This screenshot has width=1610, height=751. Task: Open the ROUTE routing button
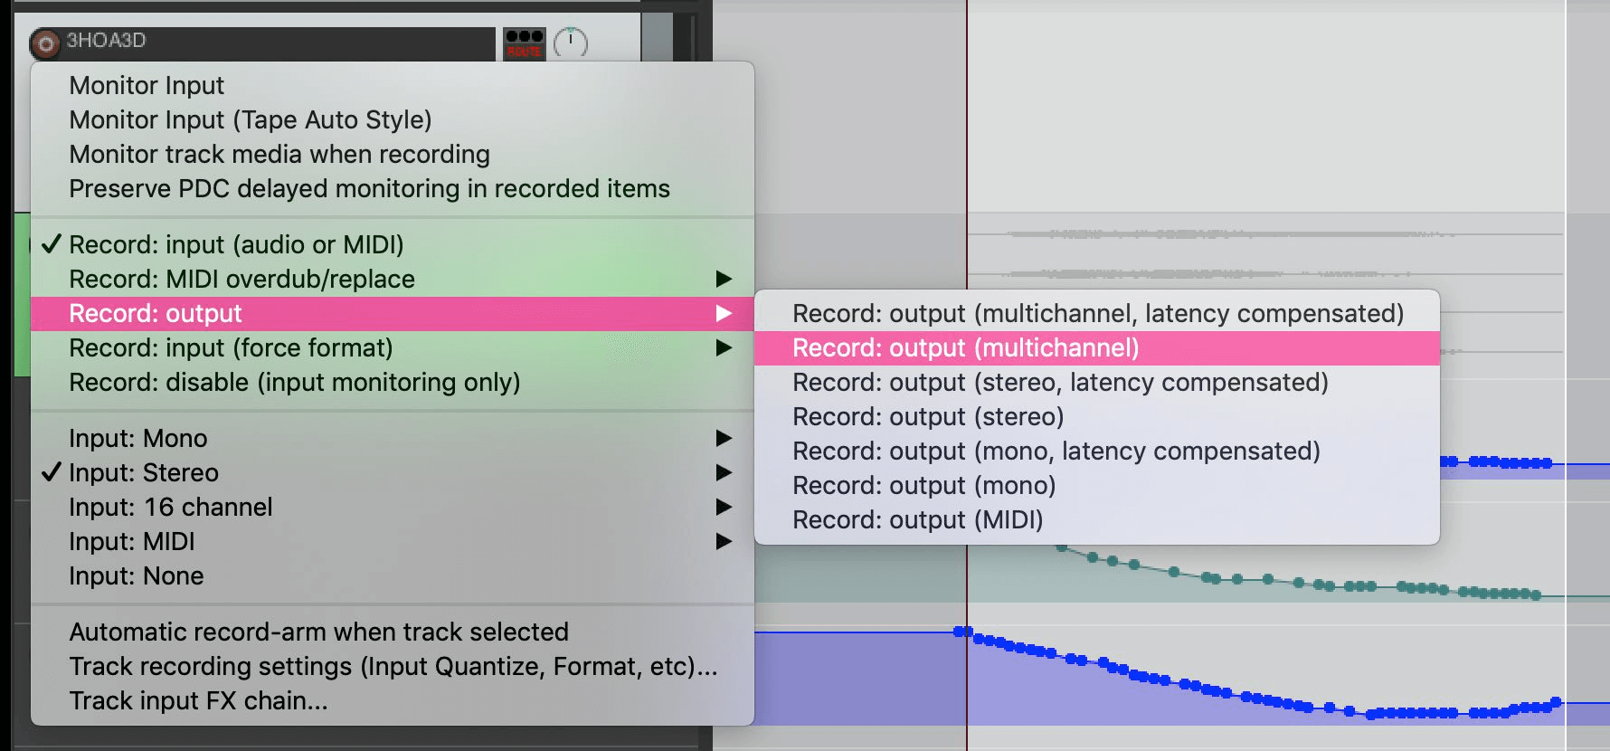524,43
